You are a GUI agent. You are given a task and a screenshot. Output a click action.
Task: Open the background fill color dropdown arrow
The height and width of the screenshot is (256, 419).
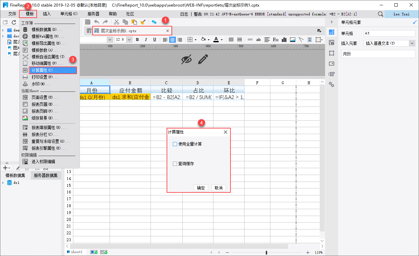click(209, 40)
